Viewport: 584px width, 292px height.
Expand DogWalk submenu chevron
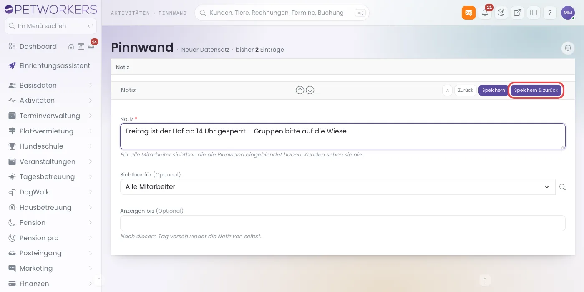pyautogui.click(x=91, y=192)
